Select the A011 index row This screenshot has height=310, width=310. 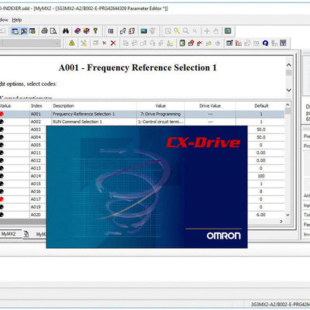click(x=36, y=153)
